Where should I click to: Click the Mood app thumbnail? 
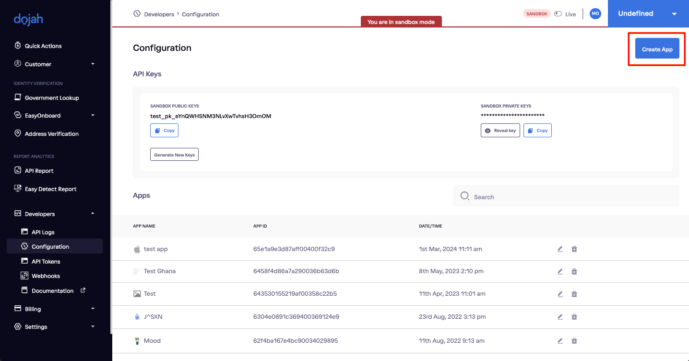[x=137, y=341]
